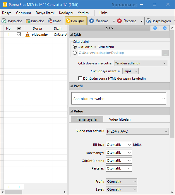
Task: Open Dosya bilgileri file info
Action: [x=159, y=21]
